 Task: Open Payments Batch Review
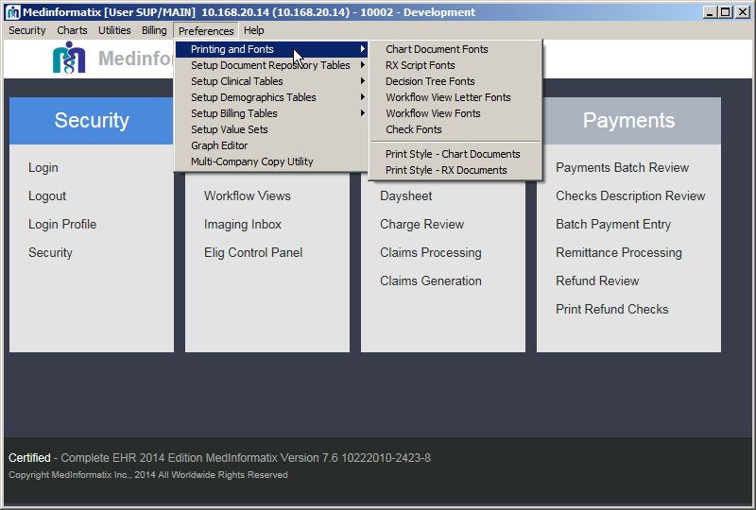tap(622, 168)
